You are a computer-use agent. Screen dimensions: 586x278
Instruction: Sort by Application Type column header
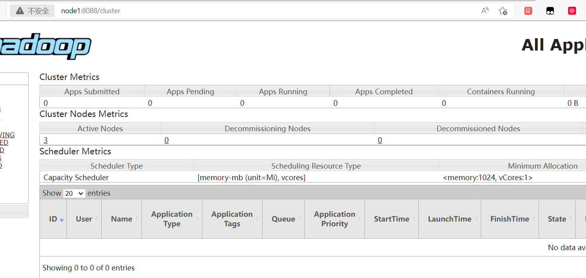(172, 219)
